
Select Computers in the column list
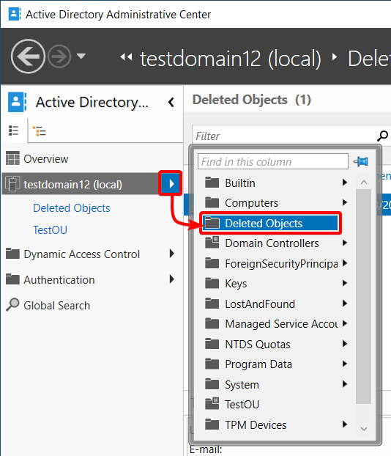(252, 203)
